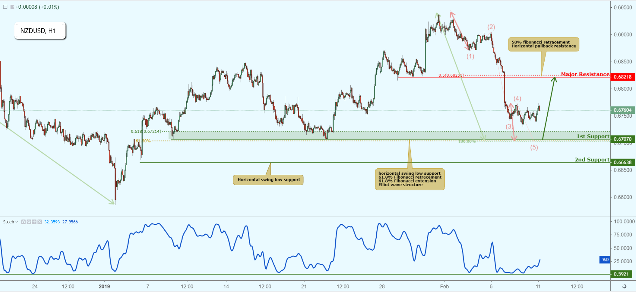The image size is (636, 292).
Task: Click the Elliott wave label (1)
Action: coord(470,56)
